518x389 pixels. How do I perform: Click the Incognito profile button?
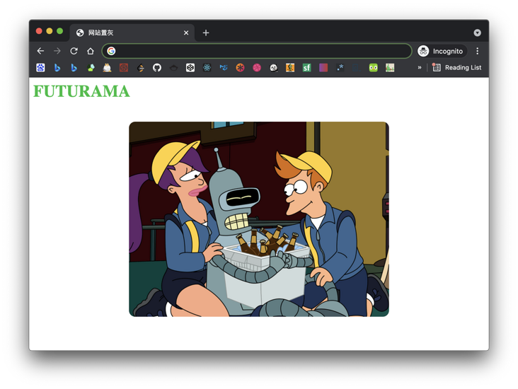point(442,51)
